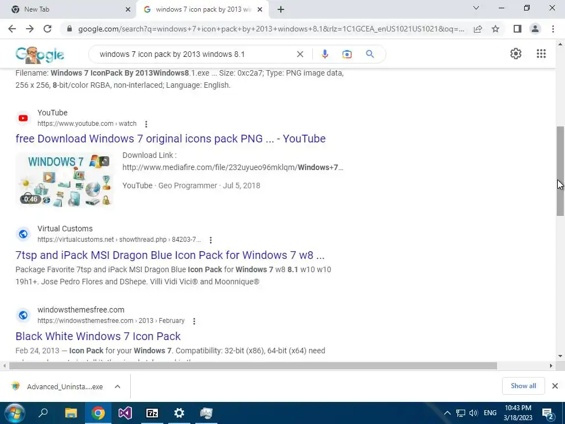Click the scroll left arrow
The width and height of the screenshot is (565, 424).
(4, 366)
